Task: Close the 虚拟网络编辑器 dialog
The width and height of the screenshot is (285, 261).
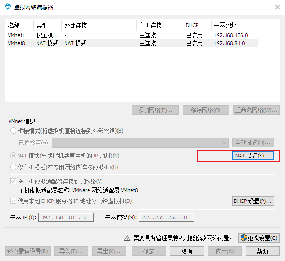Action: pos(278,7)
